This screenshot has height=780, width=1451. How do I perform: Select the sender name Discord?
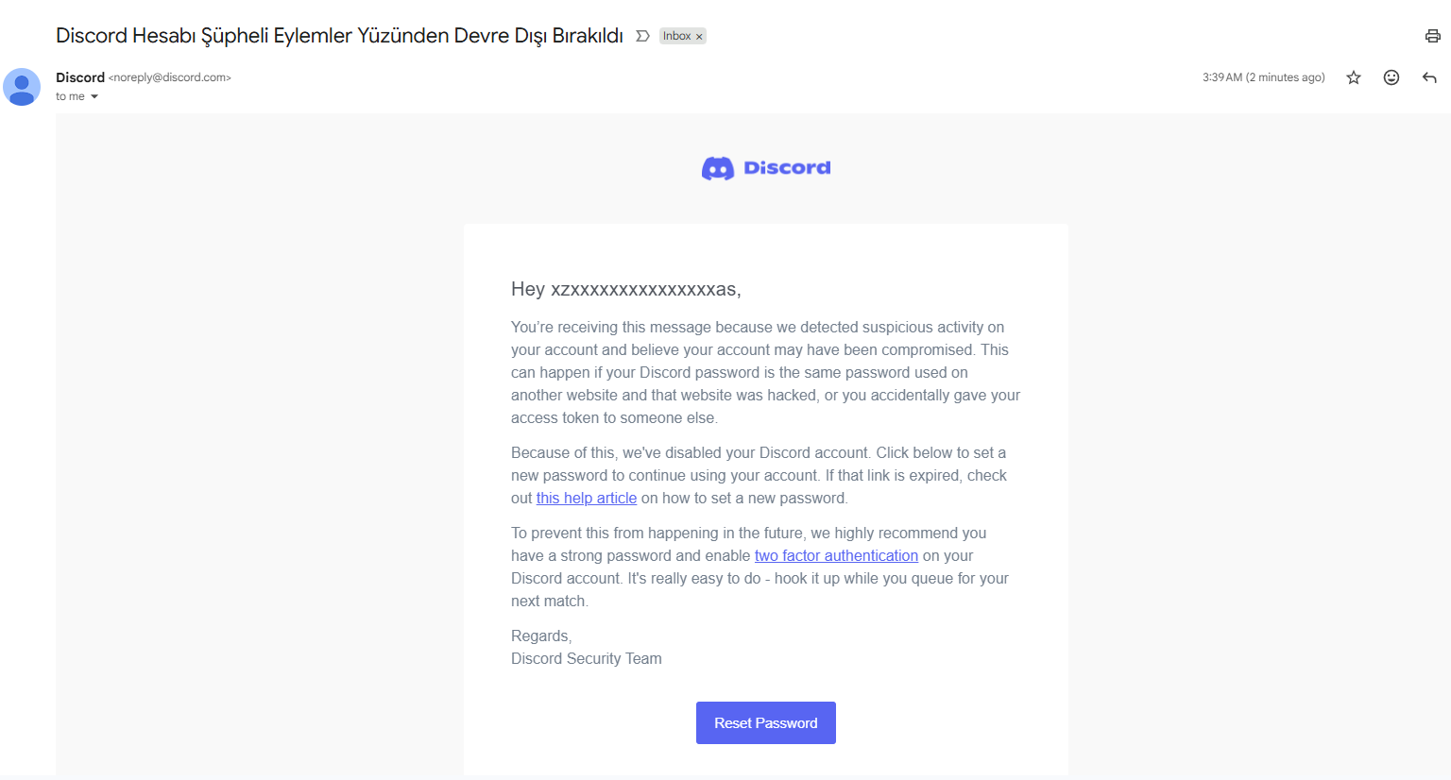80,77
